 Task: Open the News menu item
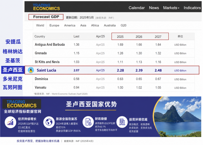(154, 8)
